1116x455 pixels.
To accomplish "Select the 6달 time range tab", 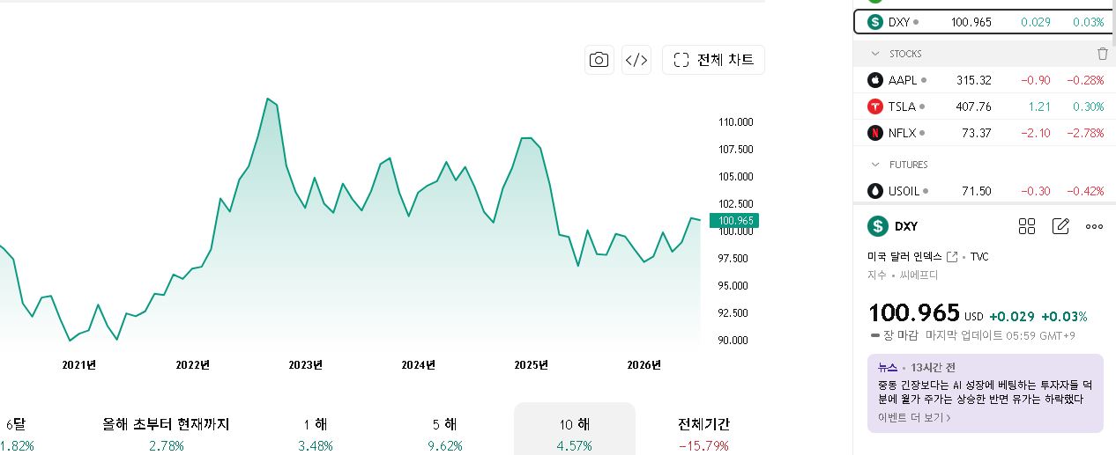I will pos(16,434).
